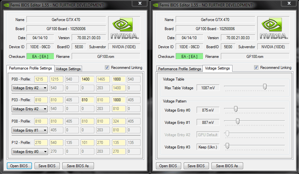
Task: Click the Date 04/14/10 field in right window
Action: pos(189,38)
